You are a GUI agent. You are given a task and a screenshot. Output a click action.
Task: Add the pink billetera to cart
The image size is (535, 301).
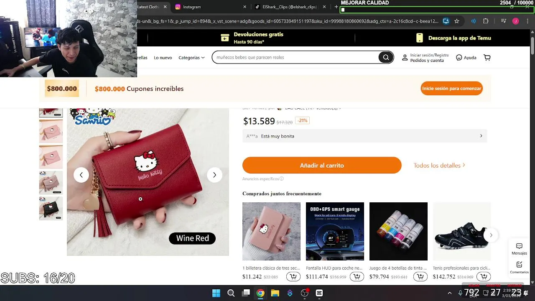pyautogui.click(x=293, y=277)
